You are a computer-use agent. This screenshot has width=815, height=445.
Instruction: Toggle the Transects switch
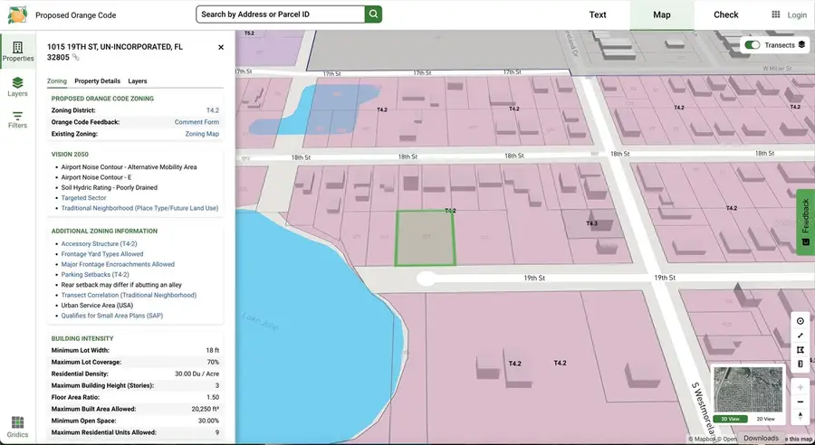753,45
